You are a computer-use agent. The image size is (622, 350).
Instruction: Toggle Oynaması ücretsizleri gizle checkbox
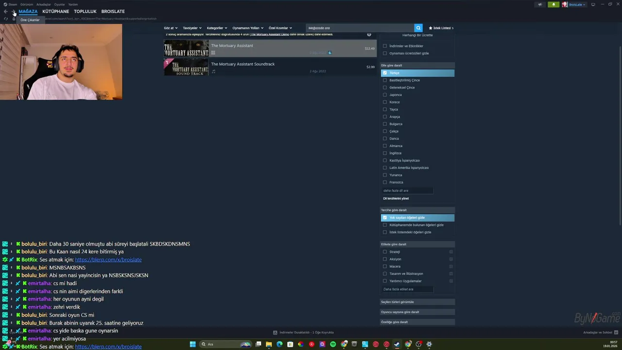pyautogui.click(x=385, y=53)
